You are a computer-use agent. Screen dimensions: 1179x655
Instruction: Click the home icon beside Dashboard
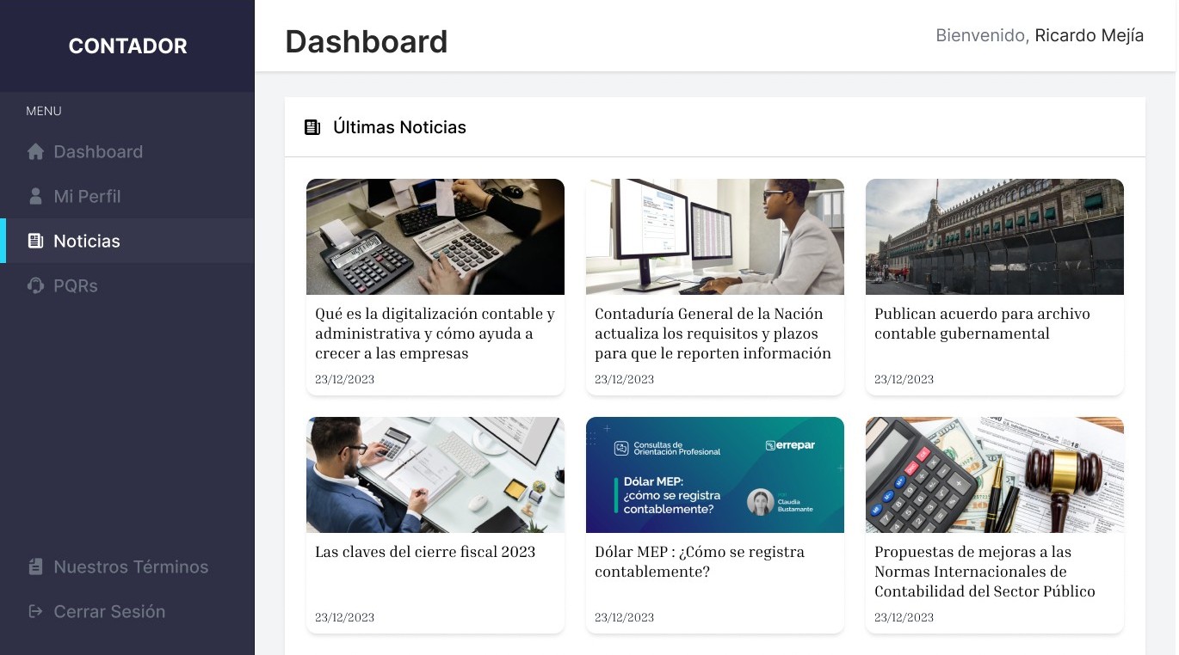pos(35,151)
